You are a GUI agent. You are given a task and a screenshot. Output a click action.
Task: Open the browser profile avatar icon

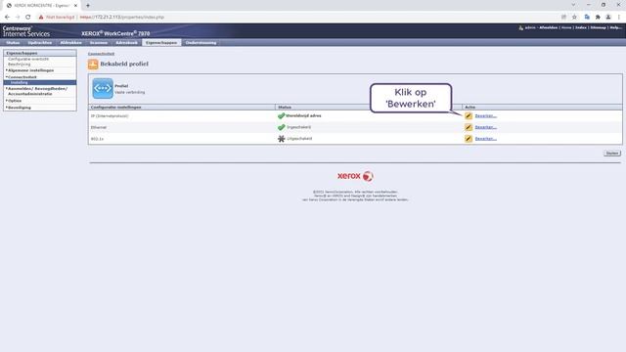click(608, 18)
